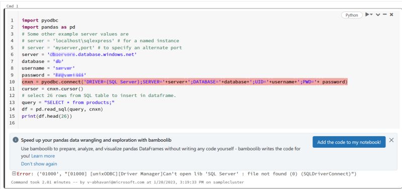This screenshot has height=189, width=402.
Task: Minimize the cell with the dash icon
Action: [384, 15]
